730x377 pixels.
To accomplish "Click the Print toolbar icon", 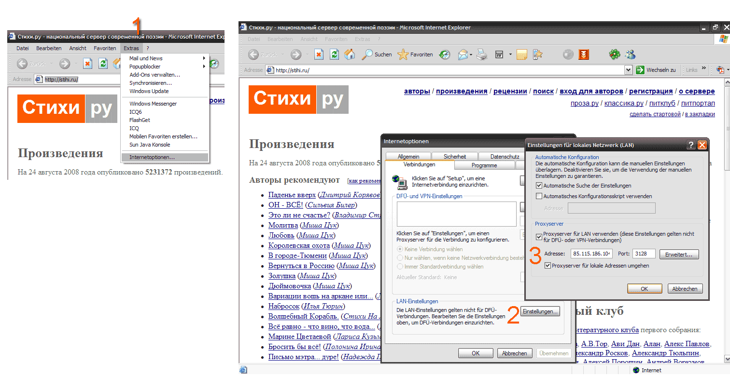I will (x=482, y=54).
